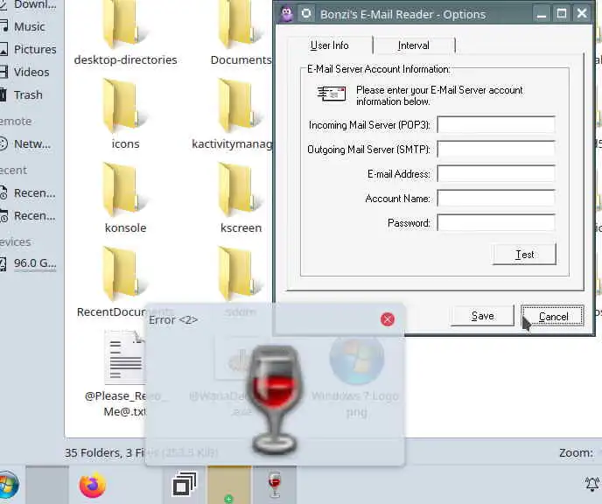Click the Videos sidebar icon
This screenshot has width=602, height=504.
pos(3,72)
